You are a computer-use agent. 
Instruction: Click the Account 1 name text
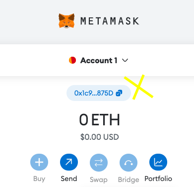[x=99, y=60]
